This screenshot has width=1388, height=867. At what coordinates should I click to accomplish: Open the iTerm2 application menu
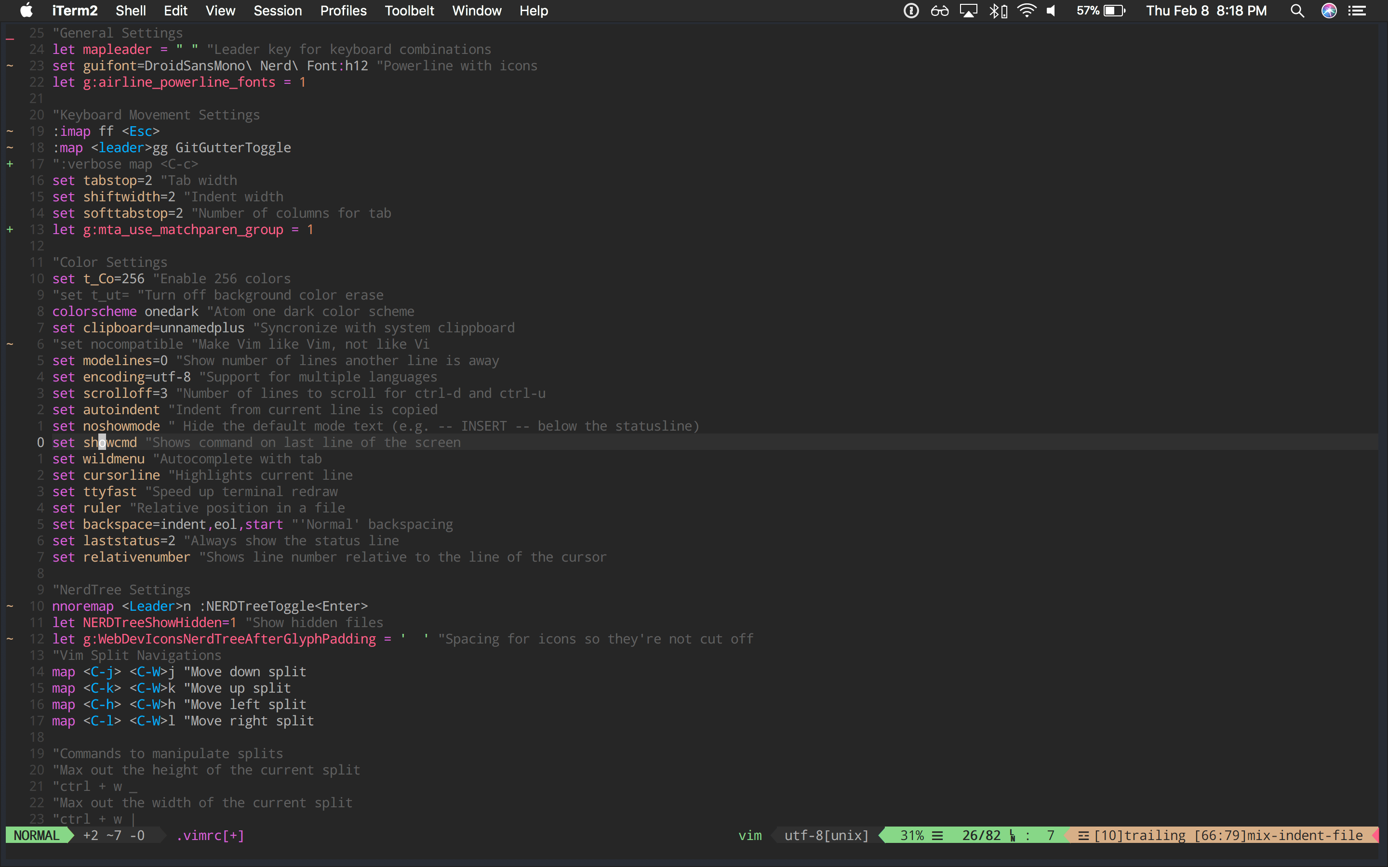tap(75, 10)
